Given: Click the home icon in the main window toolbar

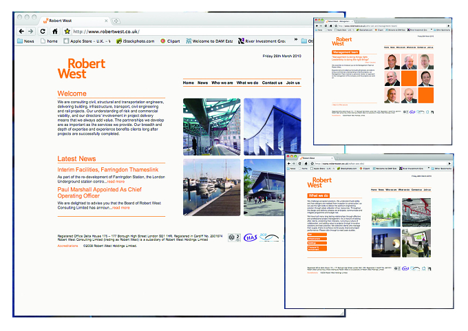Looking at the screenshot, I should point(55,32).
